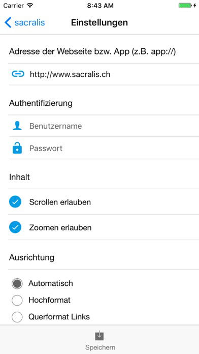The height and width of the screenshot is (354, 199).
Task: Click the Speichern label in bottom bar
Action: (100, 347)
